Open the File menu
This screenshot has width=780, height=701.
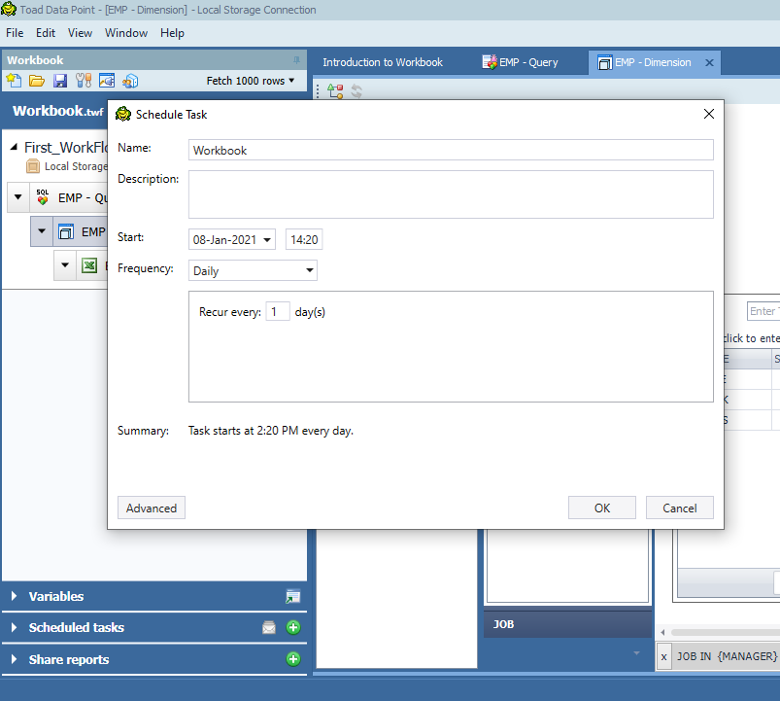pos(15,33)
